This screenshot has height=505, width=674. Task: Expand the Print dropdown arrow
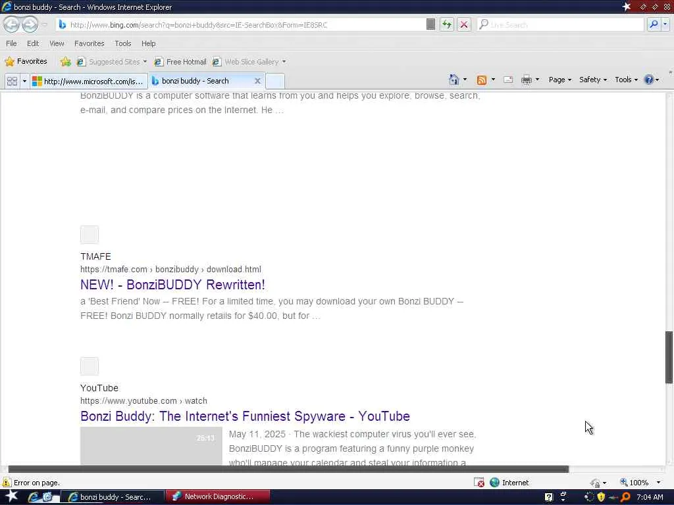537,80
